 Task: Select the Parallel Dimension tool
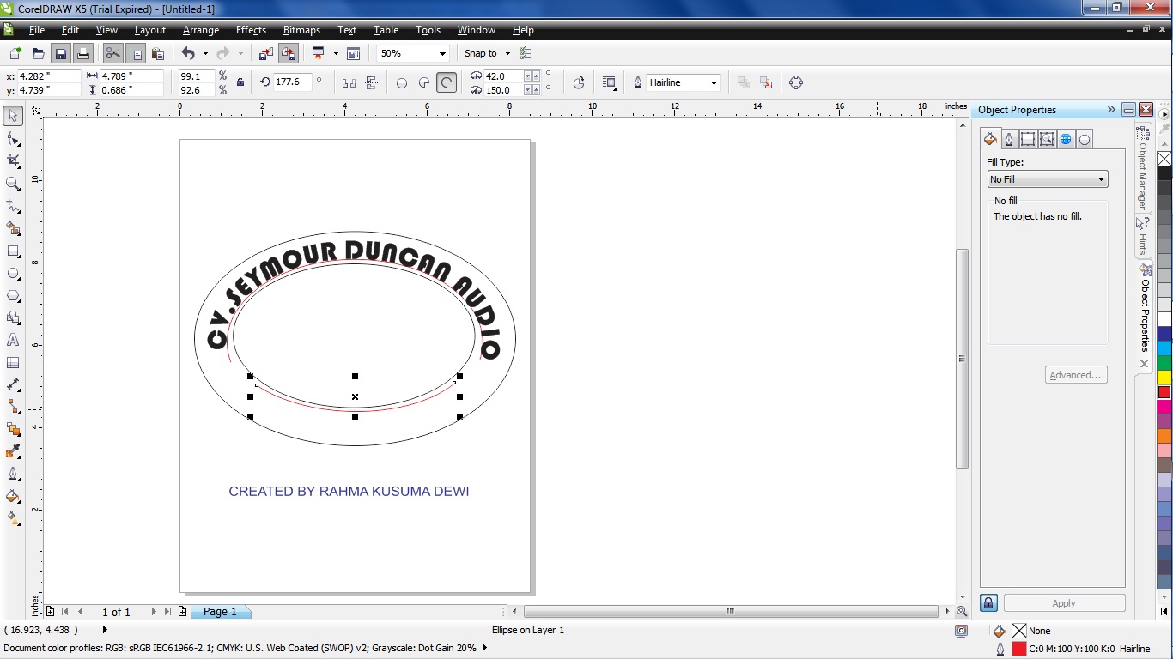tap(13, 384)
